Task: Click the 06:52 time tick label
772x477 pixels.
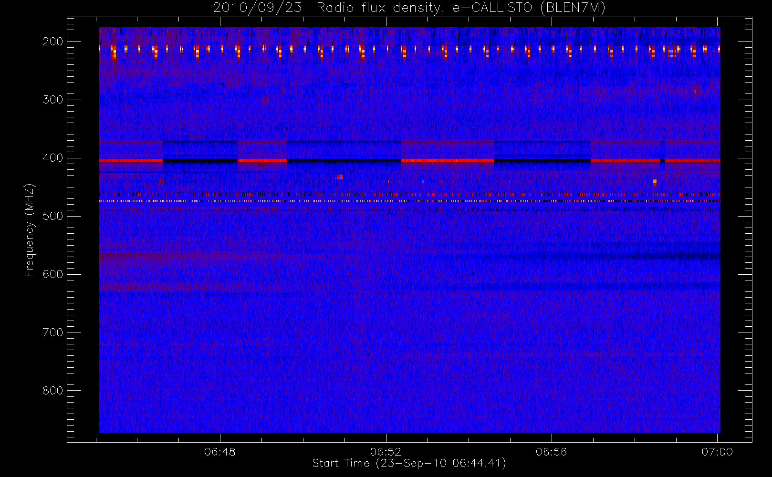Action: [386, 452]
